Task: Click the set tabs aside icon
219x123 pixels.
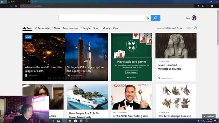Action: 5,2
